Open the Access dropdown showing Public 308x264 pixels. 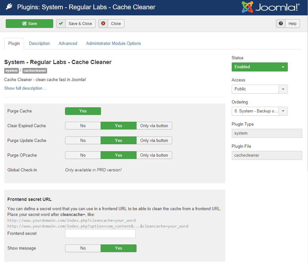[x=260, y=89]
